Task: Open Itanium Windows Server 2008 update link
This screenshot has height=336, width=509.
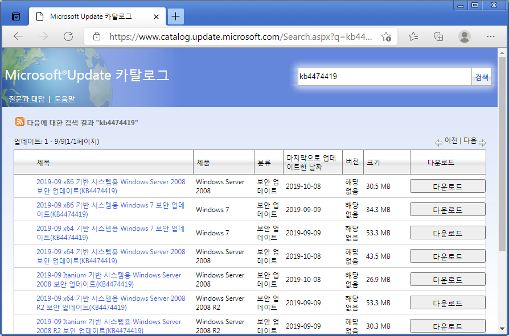Action: 109,280
